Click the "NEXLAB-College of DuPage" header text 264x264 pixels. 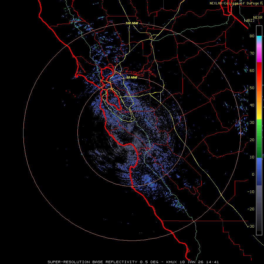[x=235, y=3]
